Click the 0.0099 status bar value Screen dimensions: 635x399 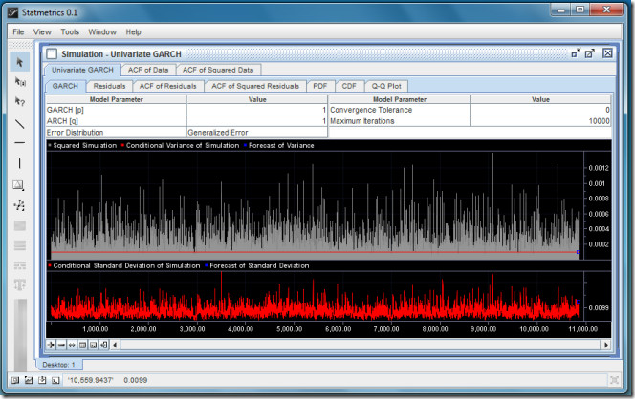point(135,380)
